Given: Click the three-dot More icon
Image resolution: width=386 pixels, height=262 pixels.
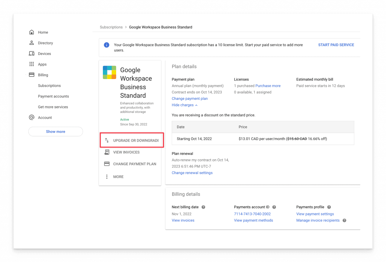Looking at the screenshot, I should pyautogui.click(x=107, y=177).
